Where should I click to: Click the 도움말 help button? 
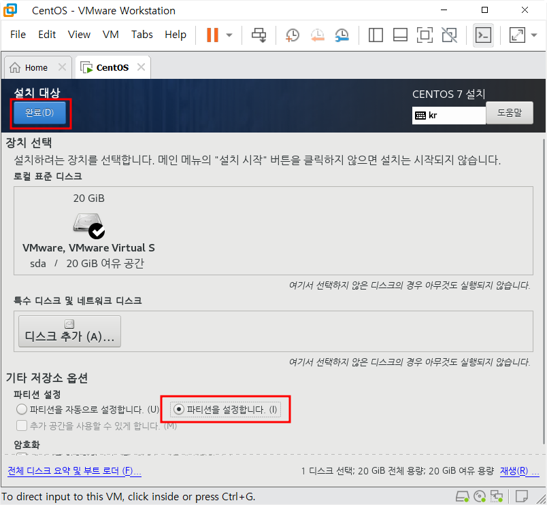510,113
